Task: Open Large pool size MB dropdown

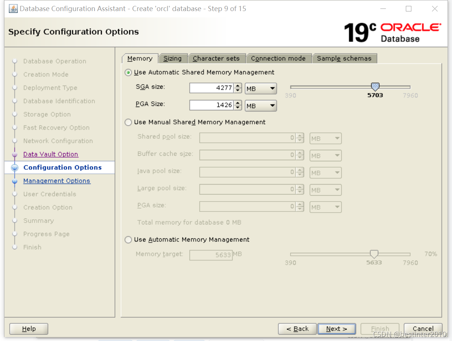Action: coord(325,190)
